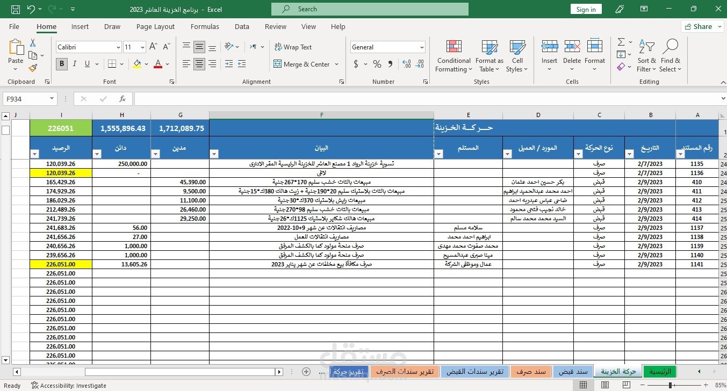The height and width of the screenshot is (391, 727).
Task: Apply Comma Style number format
Action: click(x=391, y=64)
